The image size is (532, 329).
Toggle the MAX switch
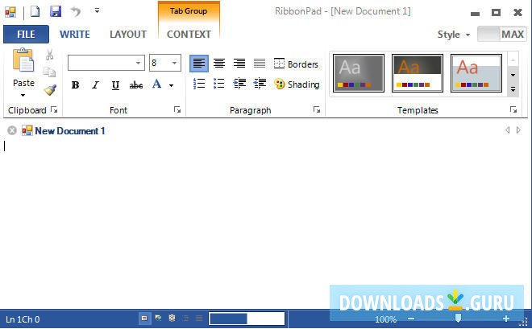(502, 34)
